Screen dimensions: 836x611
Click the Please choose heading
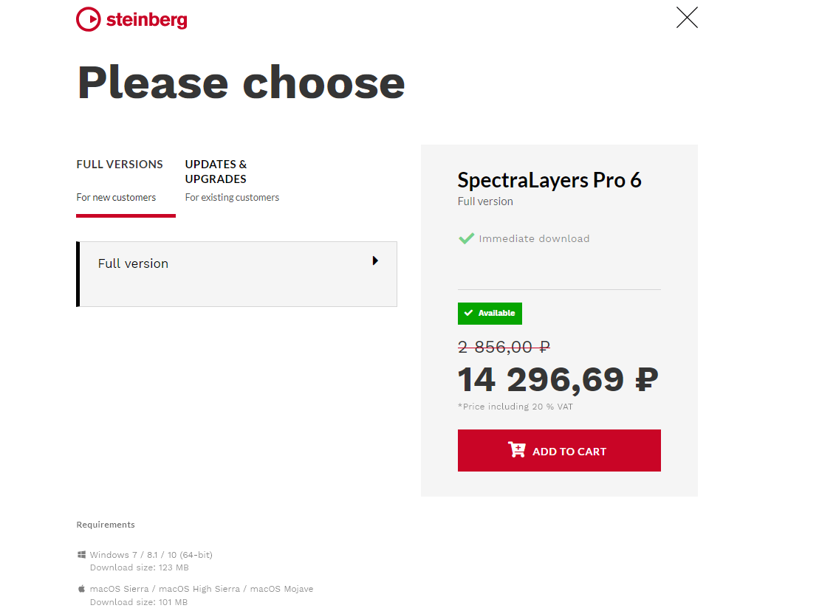(241, 82)
